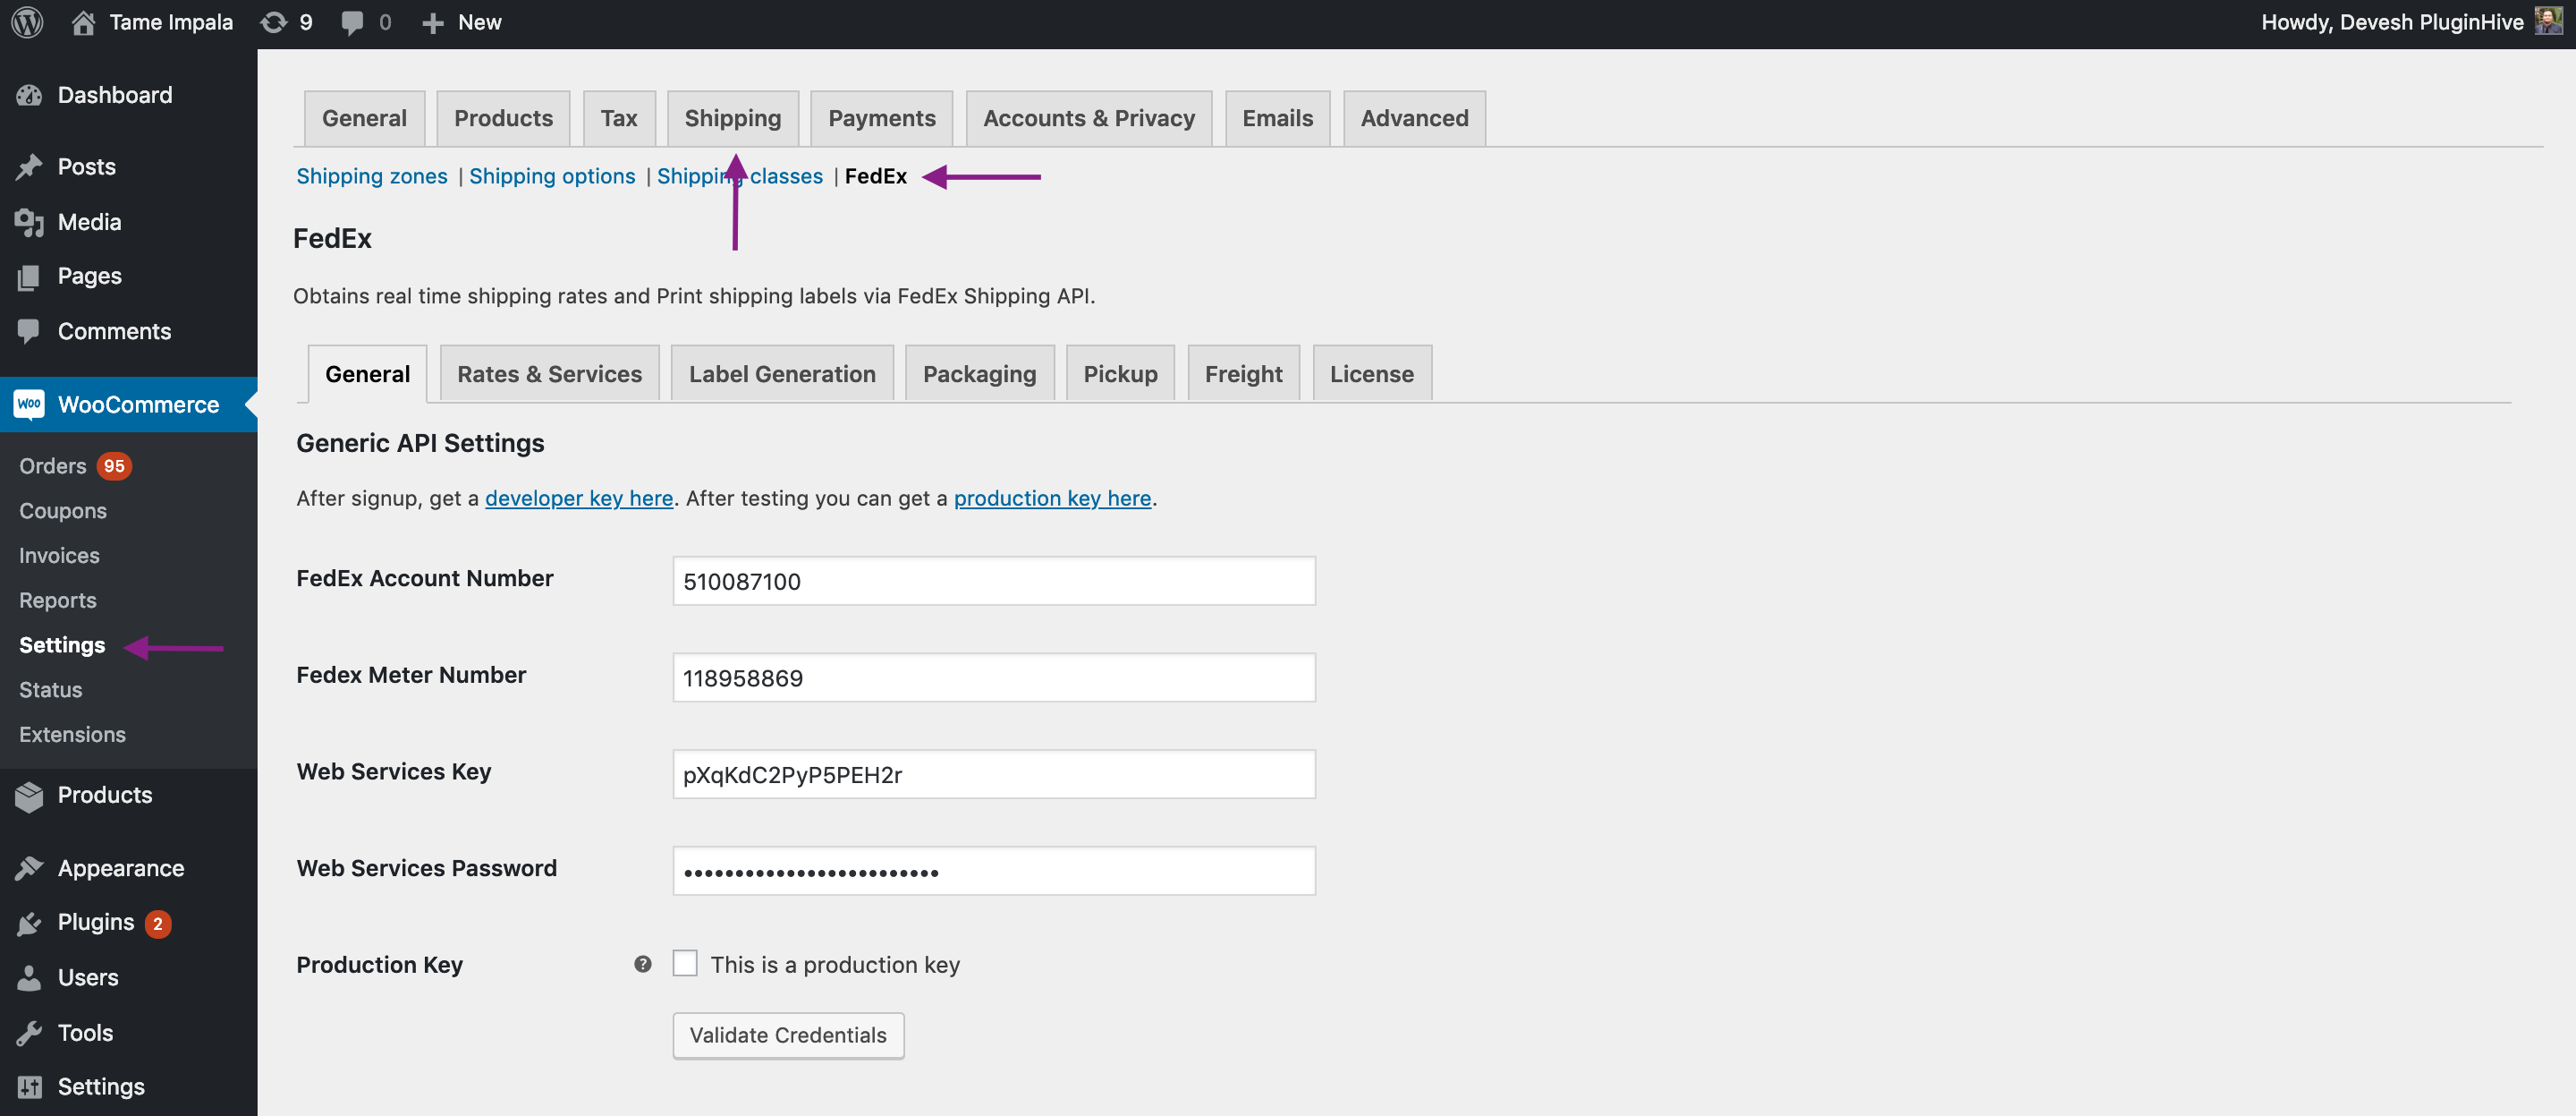Screen dimensions: 2576x1116
Task: Switch to the Label Generation tab
Action: (x=782, y=371)
